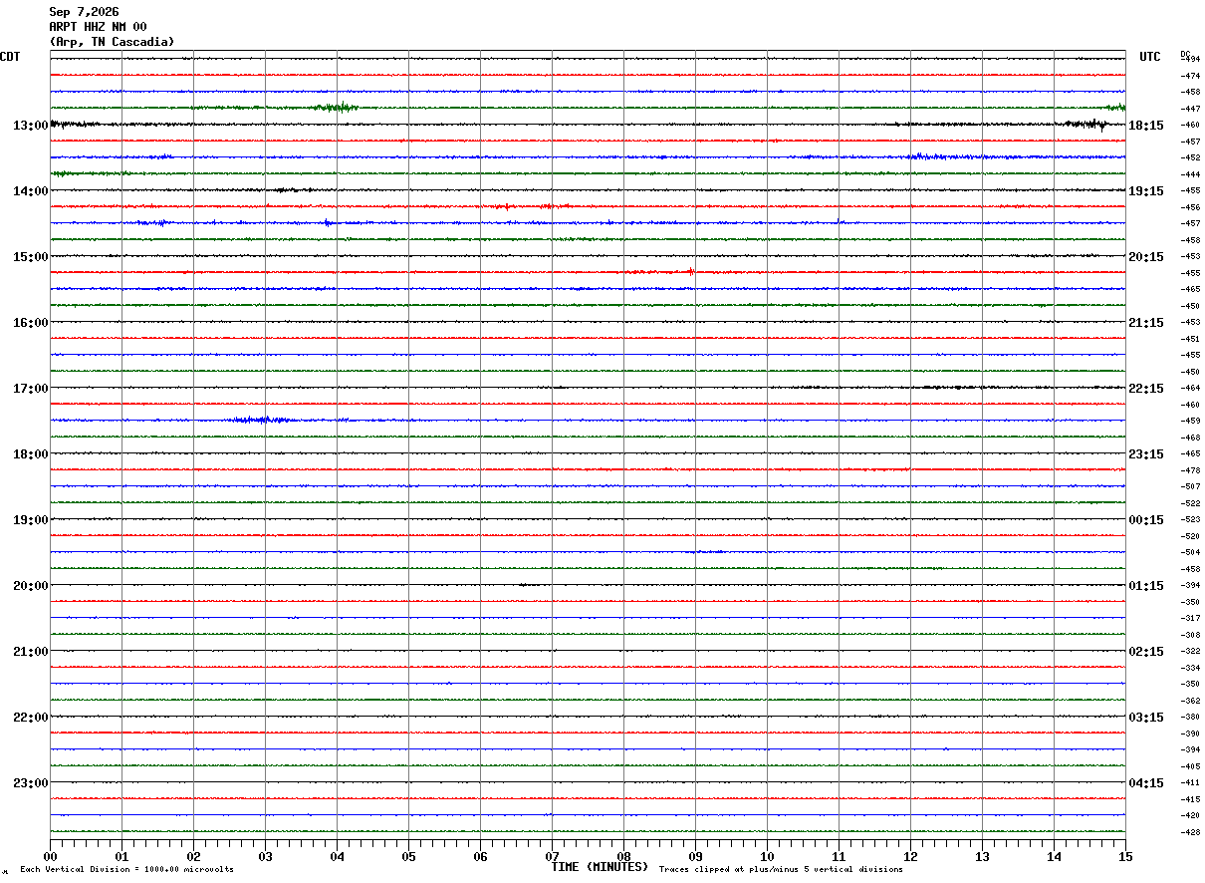Select minute 03 on the time axis
The width and height of the screenshot is (1205, 883).
pyautogui.click(x=265, y=856)
